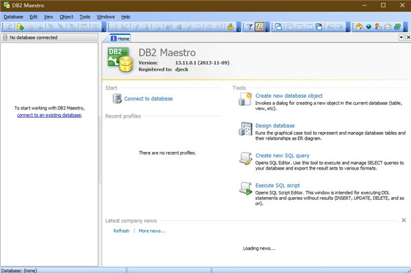
Task: Click the new window toolbar icon
Action: (x=279, y=27)
